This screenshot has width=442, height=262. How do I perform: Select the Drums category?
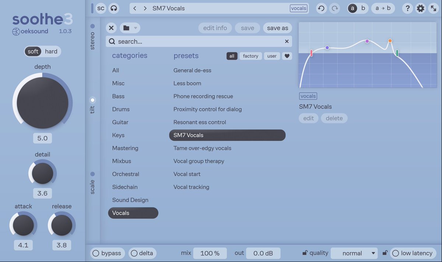tap(121, 109)
